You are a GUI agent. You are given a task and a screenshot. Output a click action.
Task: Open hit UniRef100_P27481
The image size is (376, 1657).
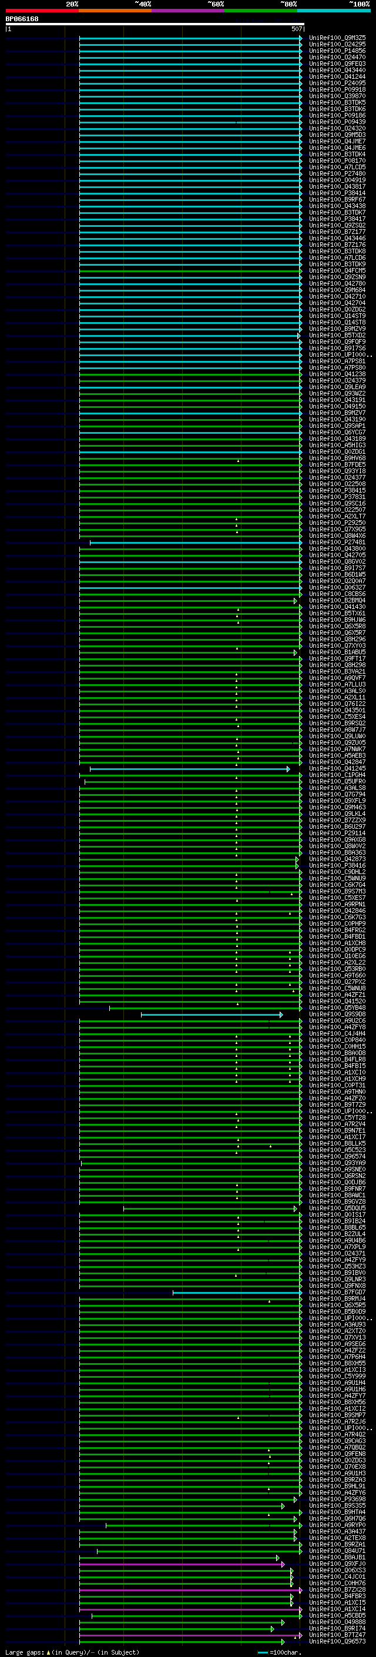point(337,543)
